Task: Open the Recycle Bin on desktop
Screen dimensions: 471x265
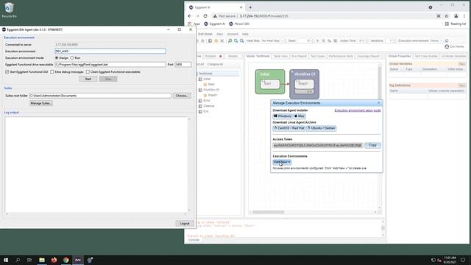Action: point(9,10)
